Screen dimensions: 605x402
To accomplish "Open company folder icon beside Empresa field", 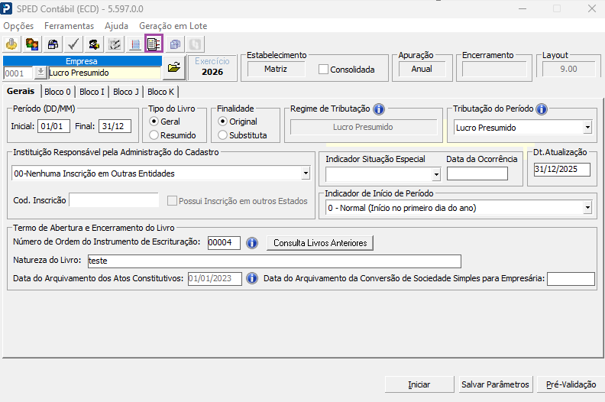I will pos(174,67).
